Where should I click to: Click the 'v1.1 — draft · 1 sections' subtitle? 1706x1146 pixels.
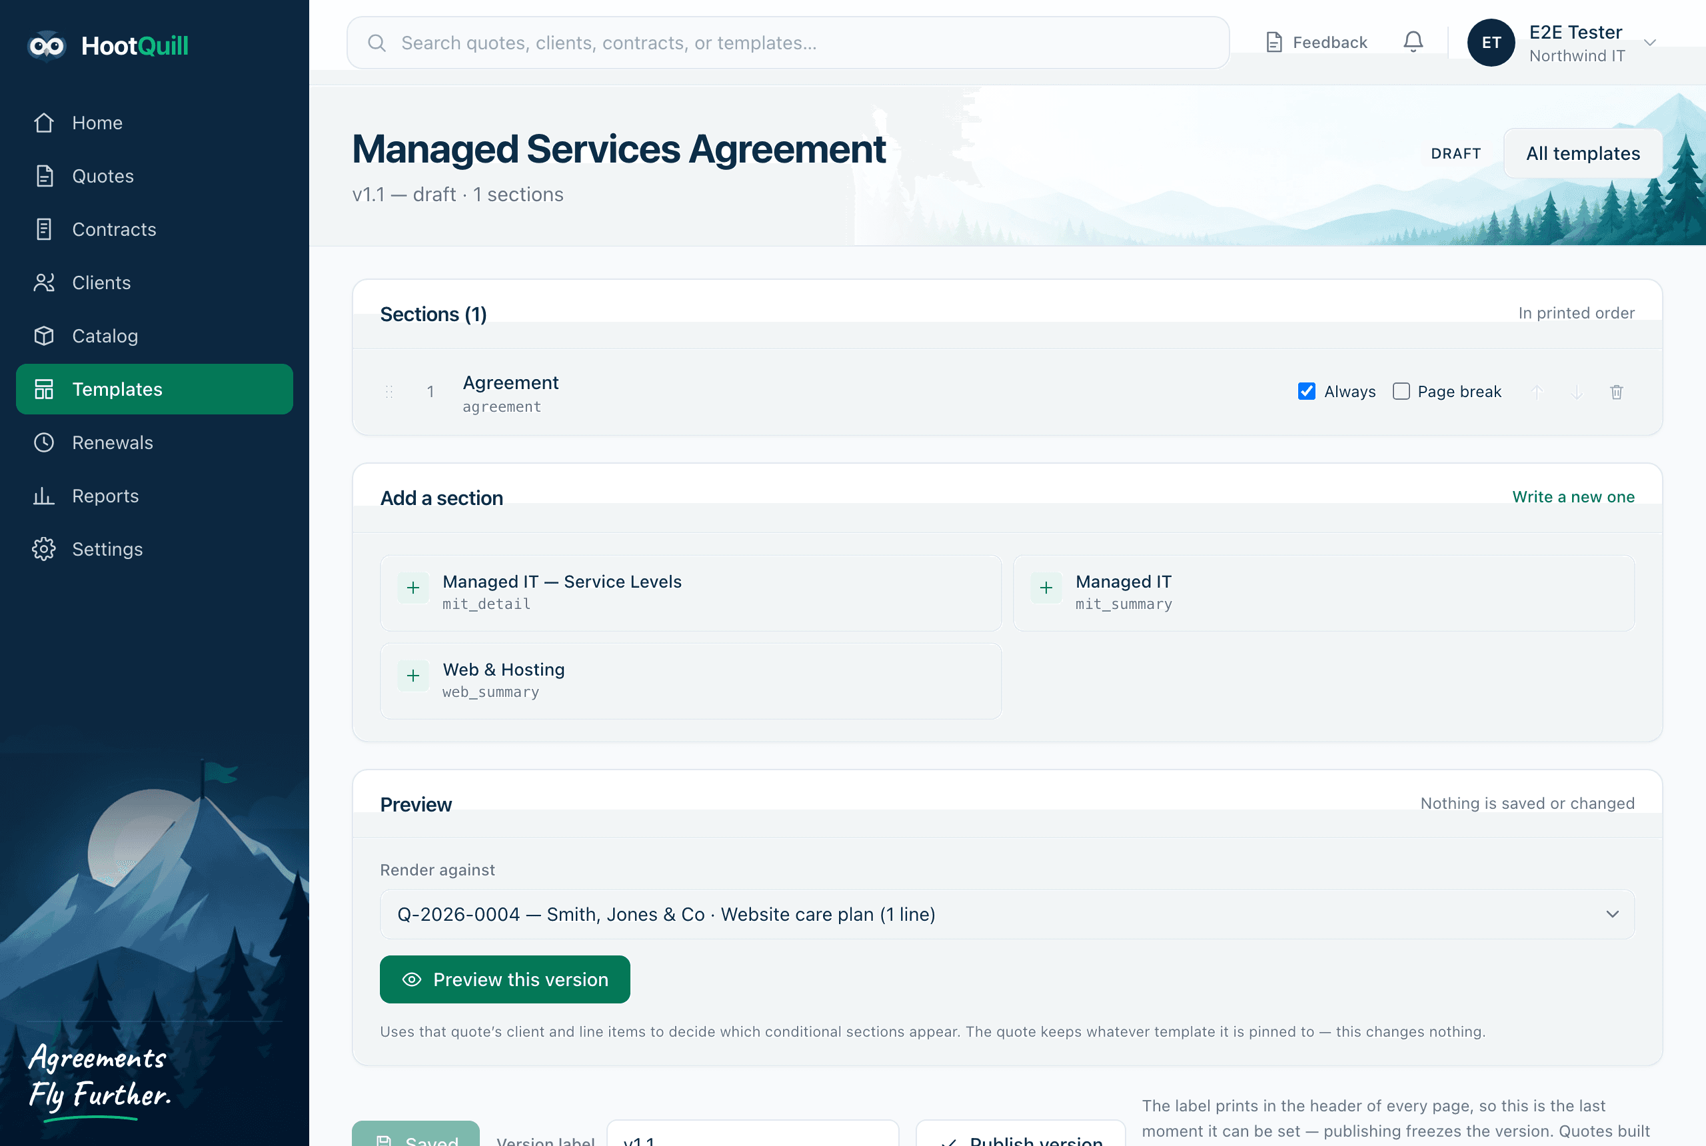[458, 195]
